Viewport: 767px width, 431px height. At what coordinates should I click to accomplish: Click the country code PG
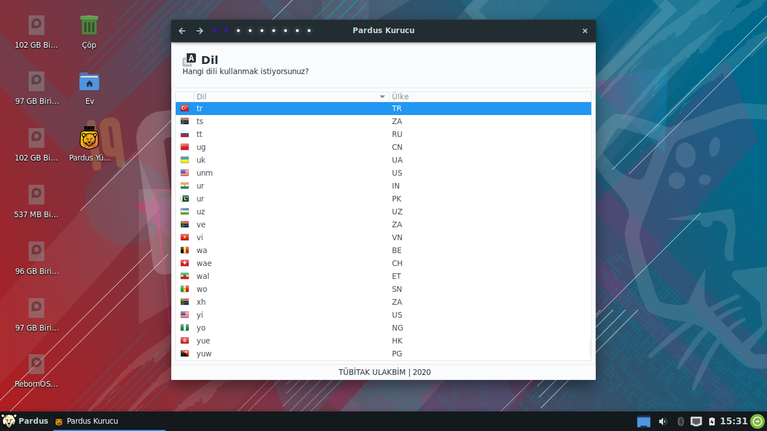[x=397, y=354]
